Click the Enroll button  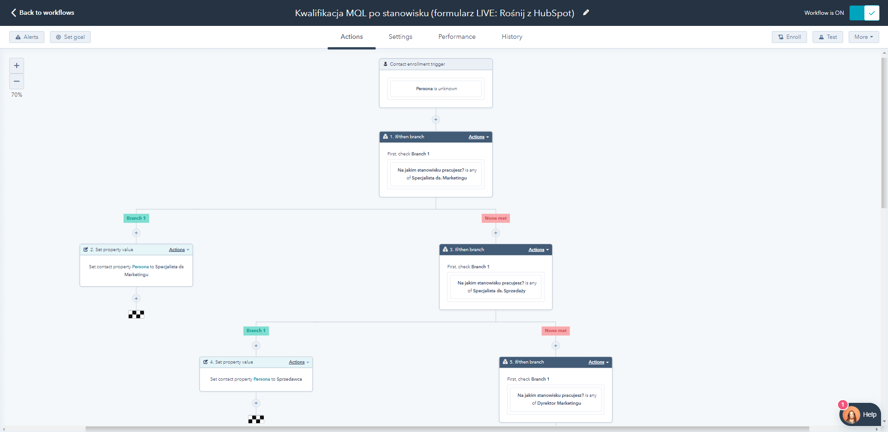[x=789, y=37]
